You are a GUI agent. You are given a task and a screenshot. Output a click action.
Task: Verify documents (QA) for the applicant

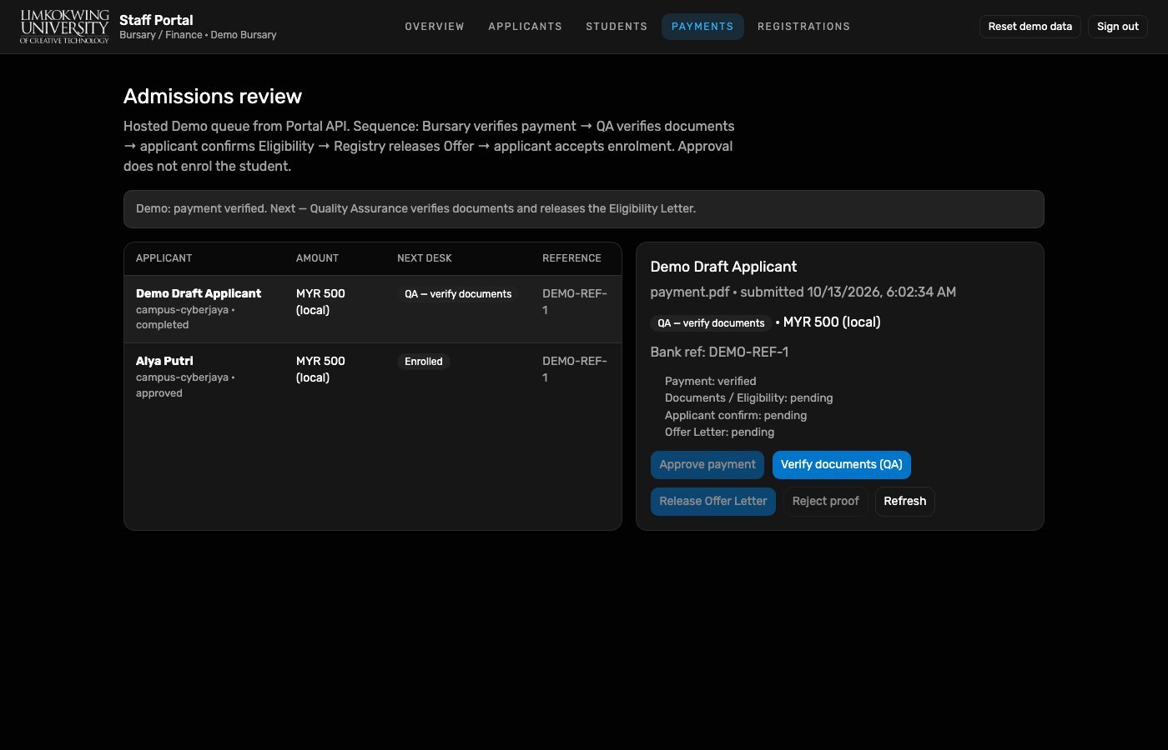[842, 465]
